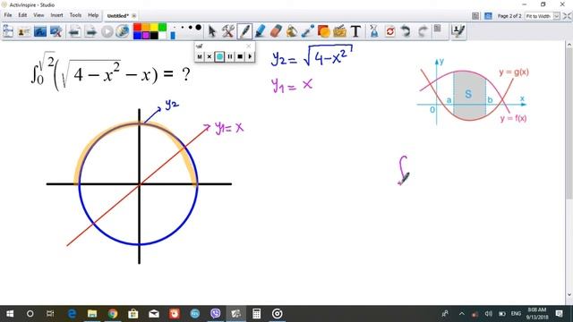
Task: Click the X button on recorder panel
Action: point(210,56)
